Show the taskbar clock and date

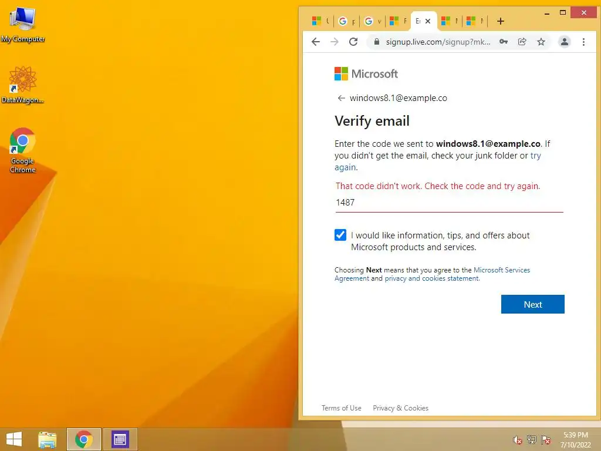pos(576,440)
